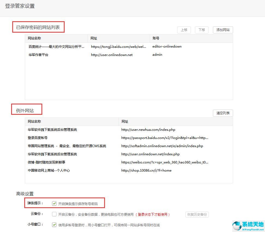265x232 pixels.
Task: Click the 添加网站 button
Action: pyautogui.click(x=222, y=30)
